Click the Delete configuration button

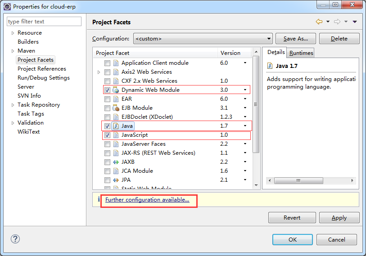pos(339,39)
